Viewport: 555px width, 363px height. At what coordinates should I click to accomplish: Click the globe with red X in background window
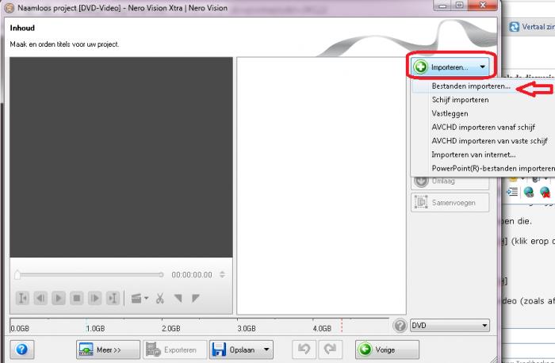pos(545,192)
